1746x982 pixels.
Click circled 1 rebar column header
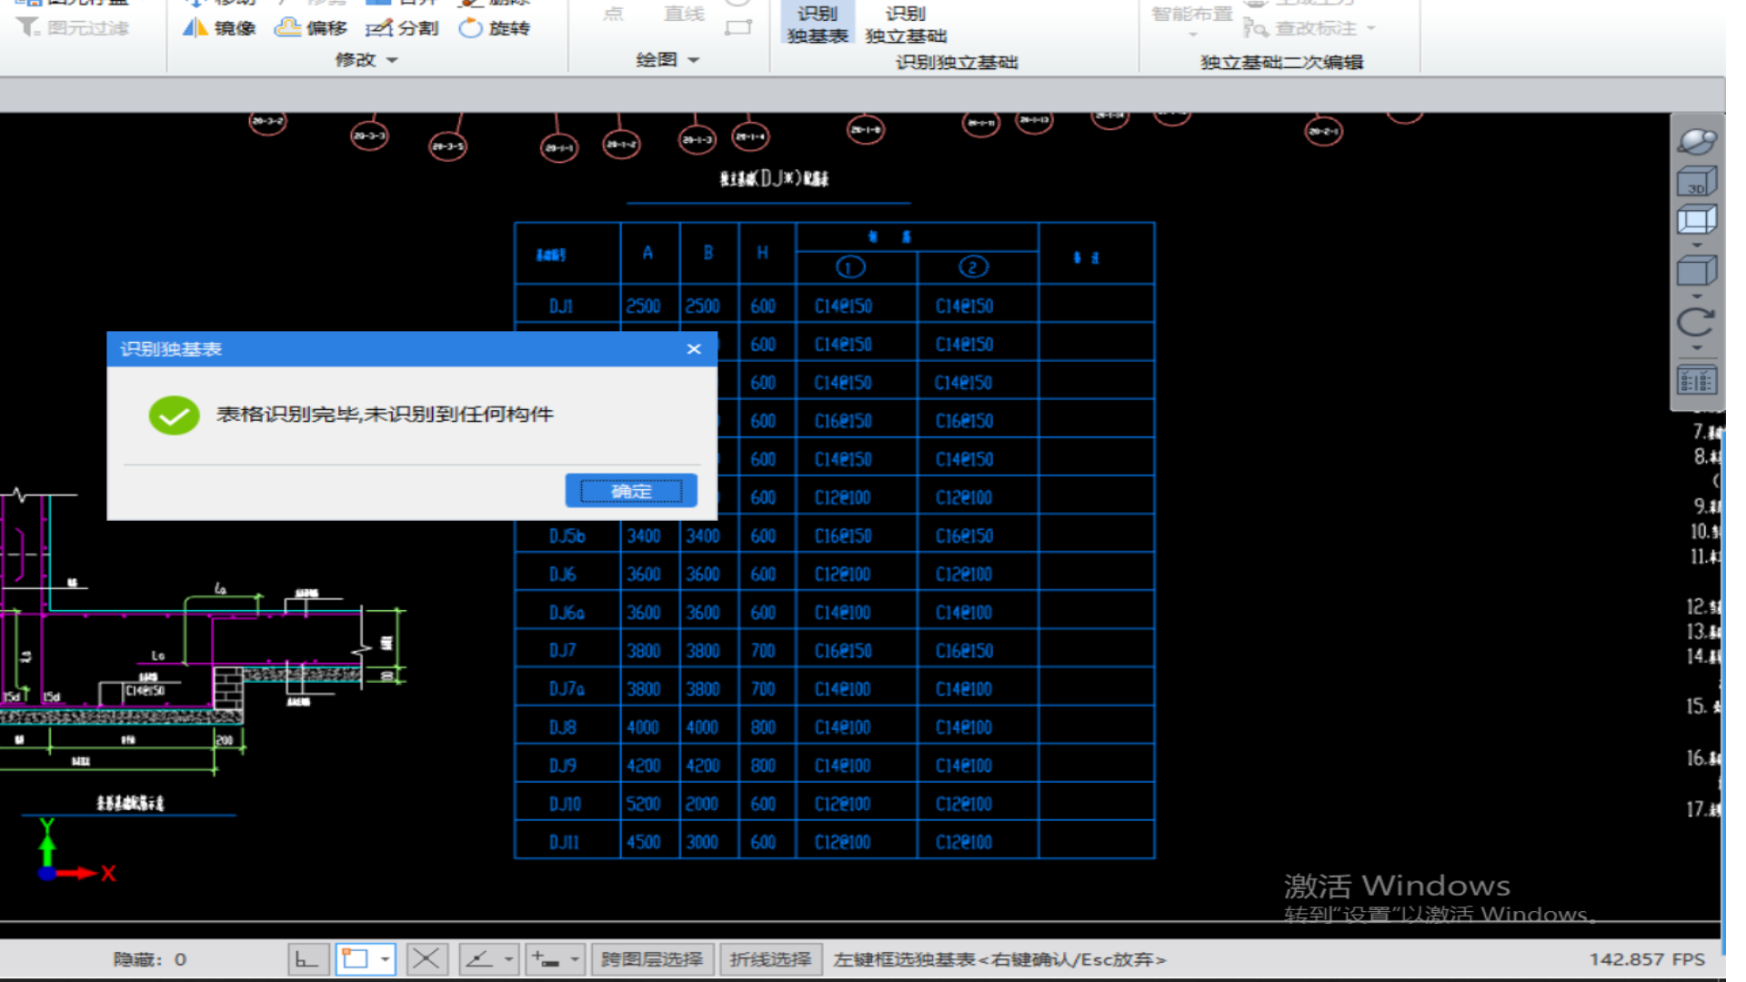tap(850, 267)
